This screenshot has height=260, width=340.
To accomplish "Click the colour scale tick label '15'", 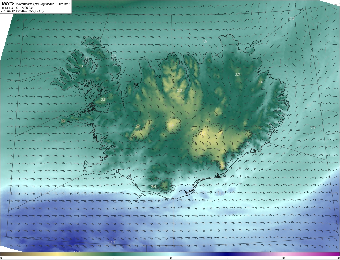I will [x=227, y=258].
